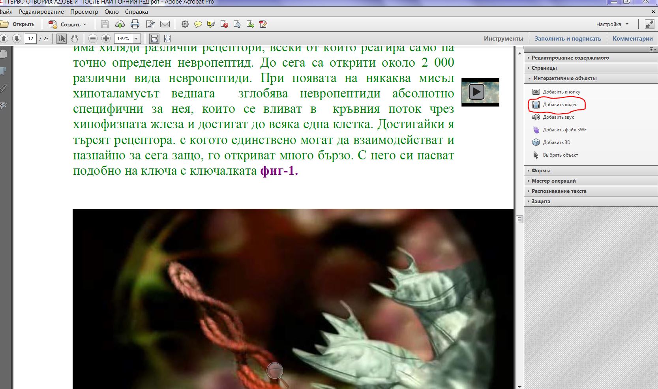Select the Hand pan tool
The image size is (658, 389).
coord(75,39)
